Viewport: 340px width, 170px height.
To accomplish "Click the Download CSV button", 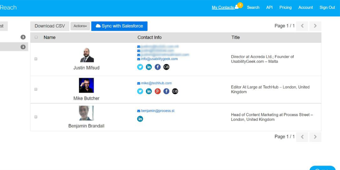I will tap(49, 26).
